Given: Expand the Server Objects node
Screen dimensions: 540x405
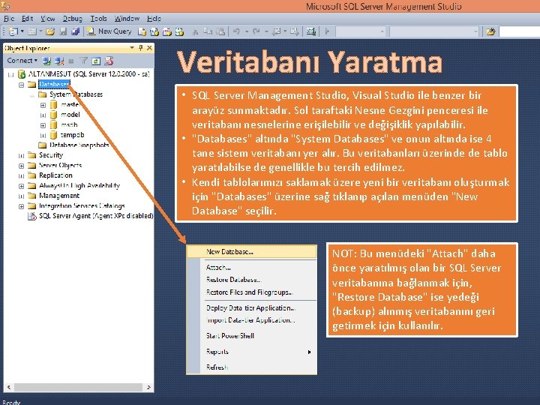Looking at the screenshot, I should coord(21,166).
